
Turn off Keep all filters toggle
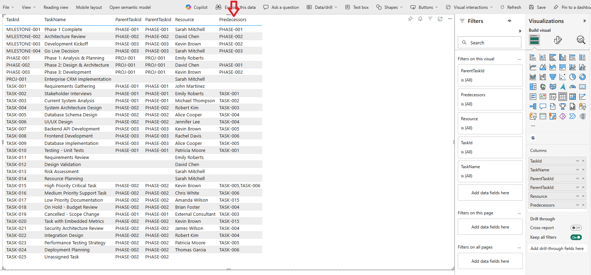576,237
